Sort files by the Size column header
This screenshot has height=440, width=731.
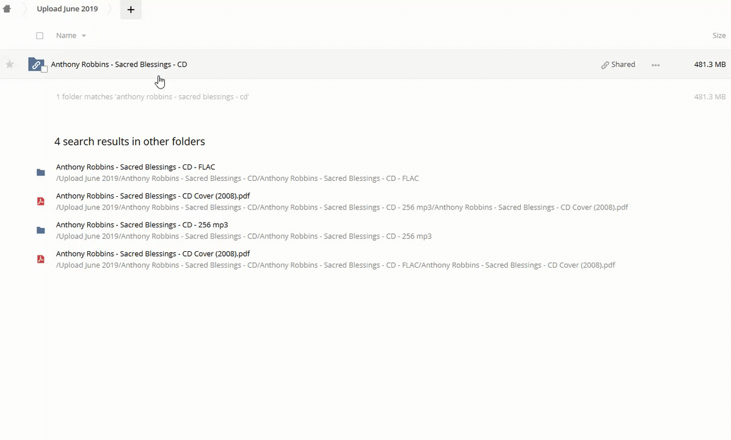point(718,35)
